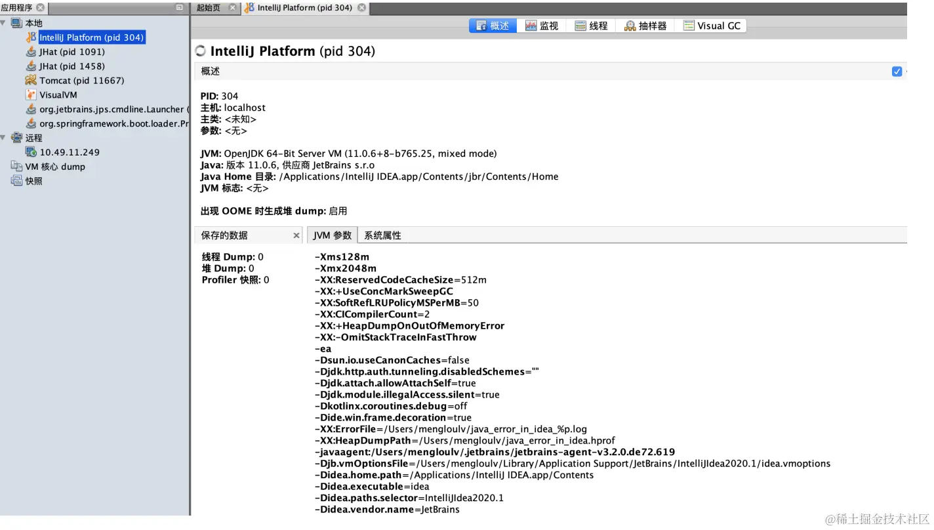Click the 应用程序 panel title
This screenshot has width=934, height=530.
click(x=17, y=8)
